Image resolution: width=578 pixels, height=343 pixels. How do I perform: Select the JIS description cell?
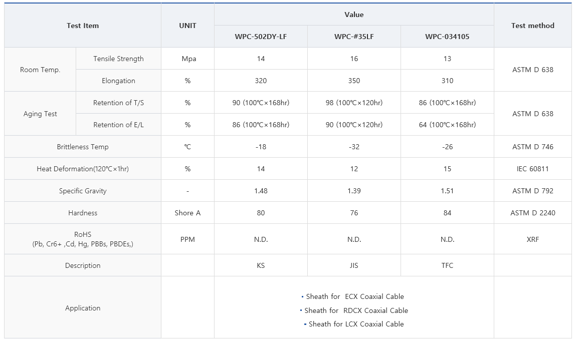[x=354, y=265]
